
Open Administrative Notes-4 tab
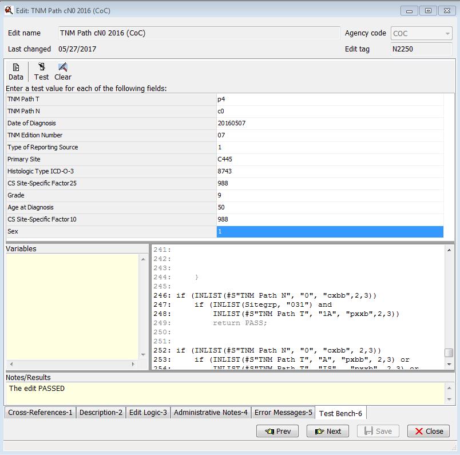211,413
